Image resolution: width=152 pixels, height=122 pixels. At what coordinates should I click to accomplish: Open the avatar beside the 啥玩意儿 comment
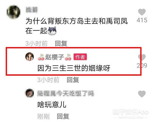pyautogui.click(x=29, y=93)
